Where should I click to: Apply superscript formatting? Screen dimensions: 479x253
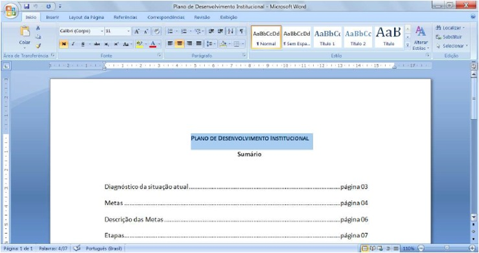tap(116, 44)
